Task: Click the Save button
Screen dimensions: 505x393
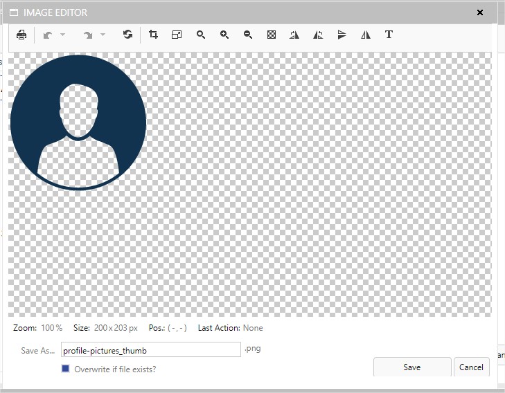Action: coord(412,367)
